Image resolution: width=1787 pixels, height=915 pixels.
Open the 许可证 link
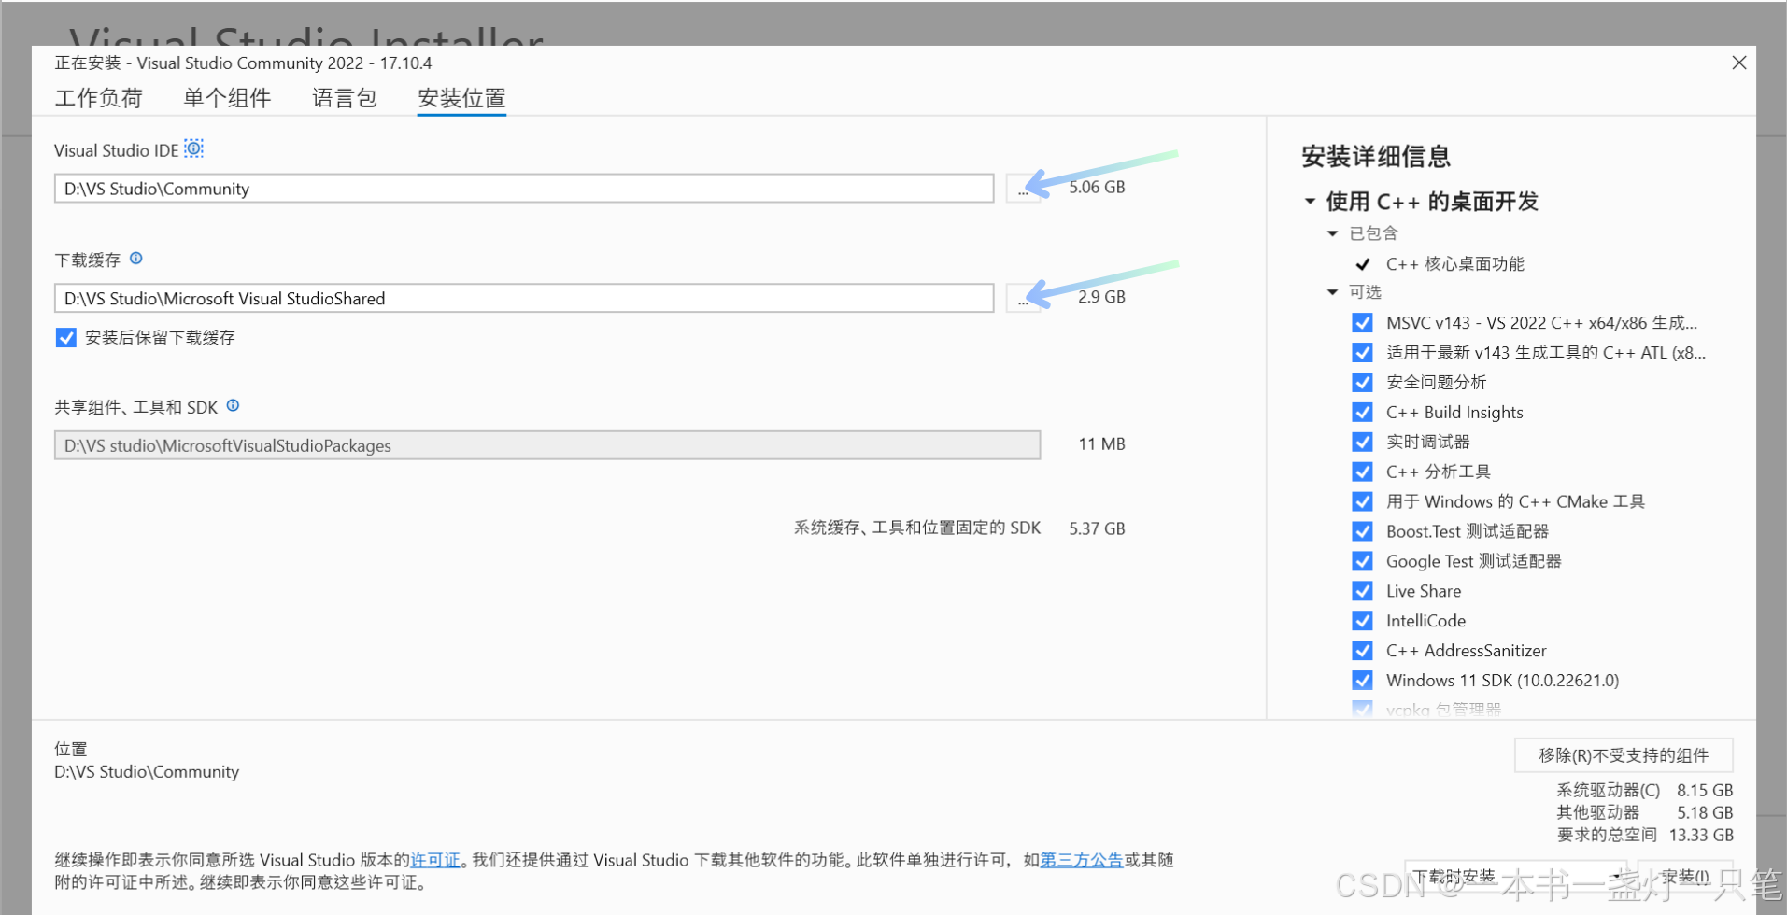pos(435,860)
